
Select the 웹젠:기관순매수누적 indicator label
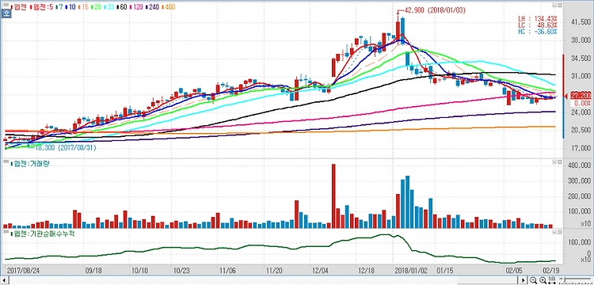(44, 234)
